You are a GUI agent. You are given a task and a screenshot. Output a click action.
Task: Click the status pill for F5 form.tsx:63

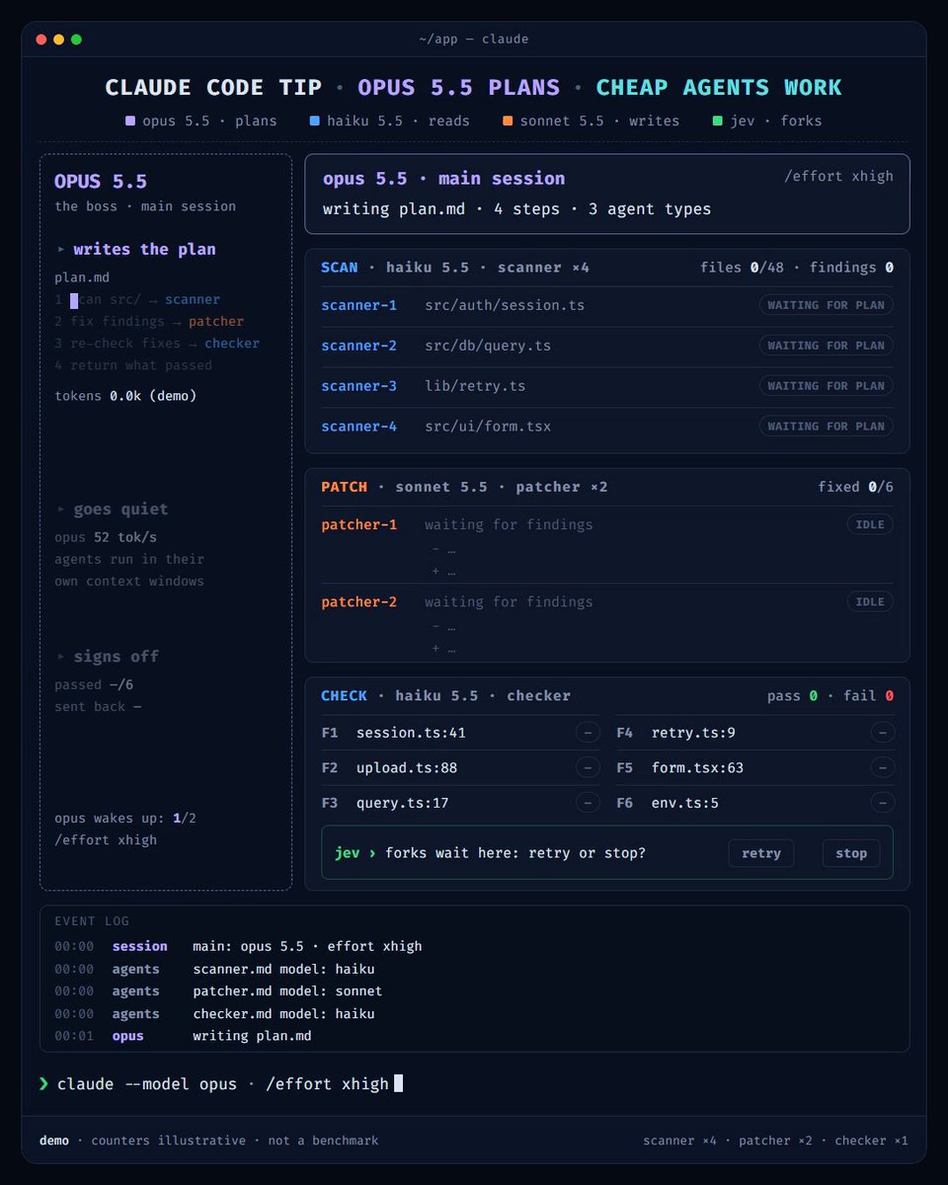click(x=884, y=767)
